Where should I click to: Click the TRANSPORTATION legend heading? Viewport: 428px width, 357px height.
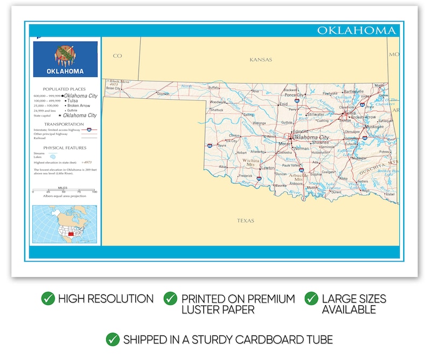pos(64,124)
